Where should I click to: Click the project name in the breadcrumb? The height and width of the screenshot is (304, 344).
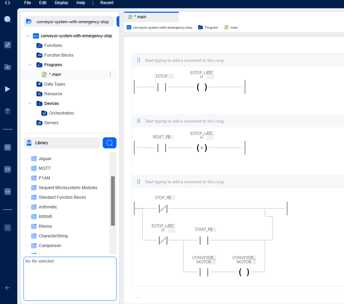162,27
